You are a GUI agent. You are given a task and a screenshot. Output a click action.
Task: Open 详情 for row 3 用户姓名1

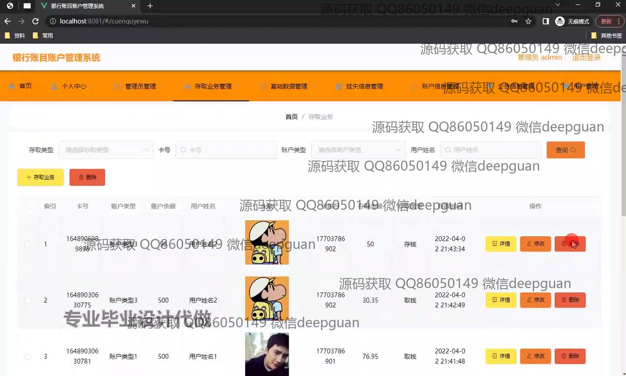(x=501, y=356)
